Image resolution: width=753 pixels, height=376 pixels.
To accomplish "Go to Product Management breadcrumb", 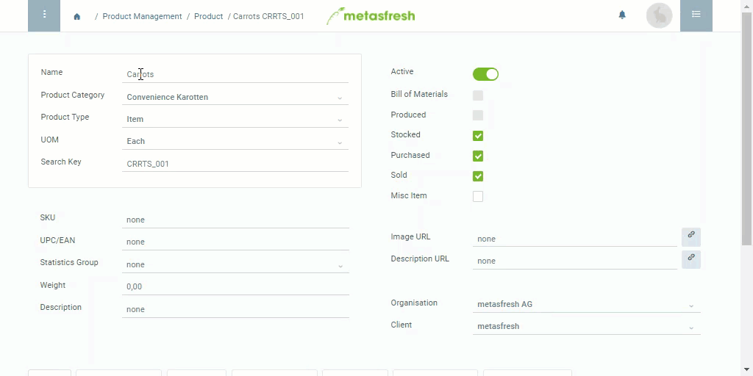I will tap(142, 16).
